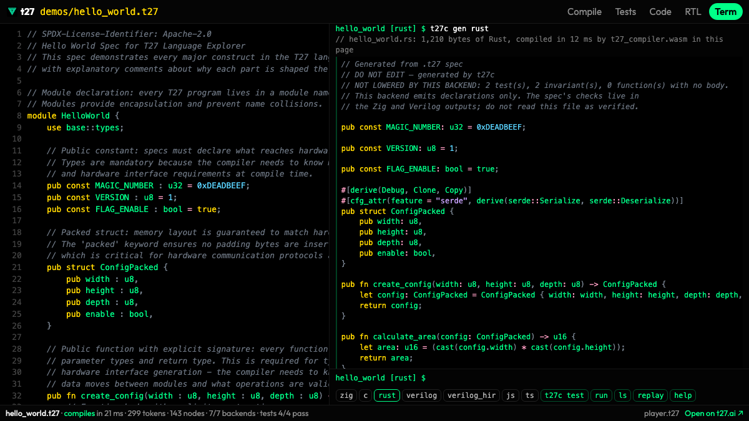Click 'pub fn create_config' on editor line 32
The width and height of the screenshot is (749, 421).
(95, 396)
